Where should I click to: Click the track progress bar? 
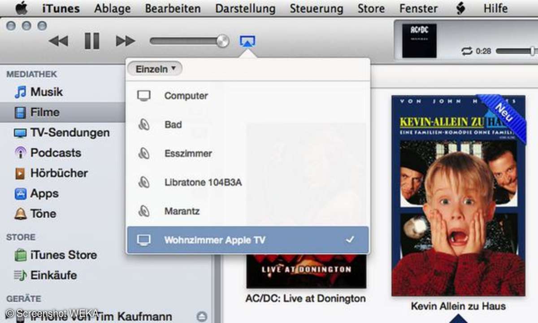[x=516, y=51]
